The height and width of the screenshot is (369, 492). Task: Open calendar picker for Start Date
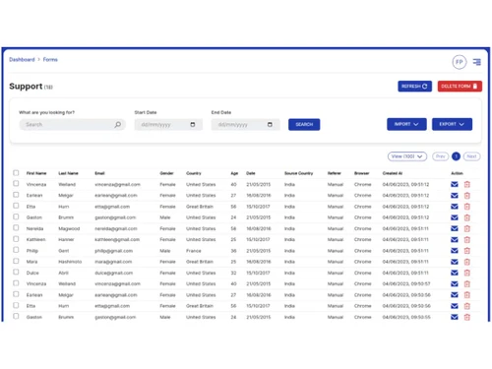(193, 125)
